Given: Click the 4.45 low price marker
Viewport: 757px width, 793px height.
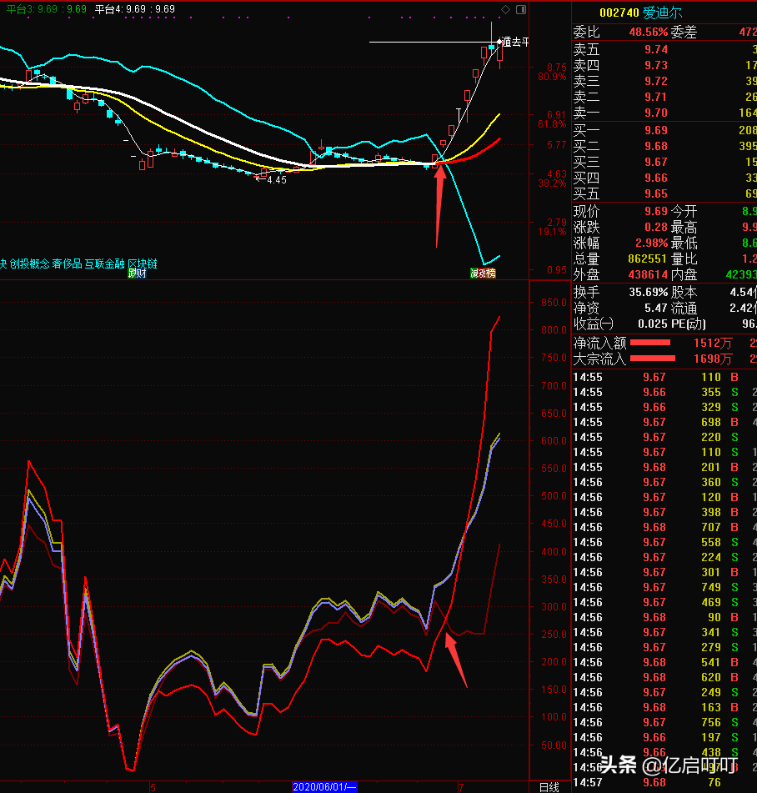Looking at the screenshot, I should click(x=275, y=179).
